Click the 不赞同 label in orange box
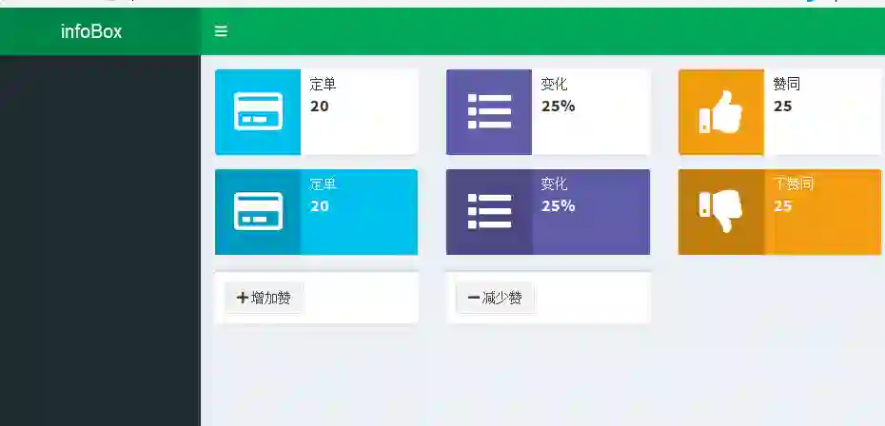 (x=793, y=184)
